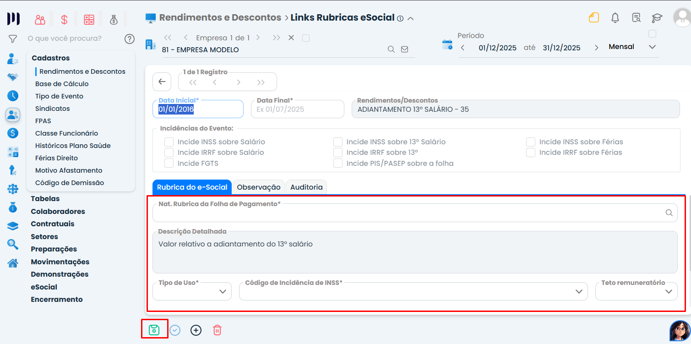The width and height of the screenshot is (691, 344).
Task: Open Base de Cálculo in Cadastros
Action: [x=62, y=84]
